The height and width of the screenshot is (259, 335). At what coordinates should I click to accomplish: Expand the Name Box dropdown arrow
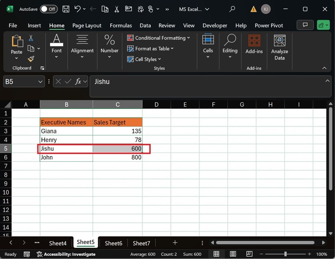40,81
